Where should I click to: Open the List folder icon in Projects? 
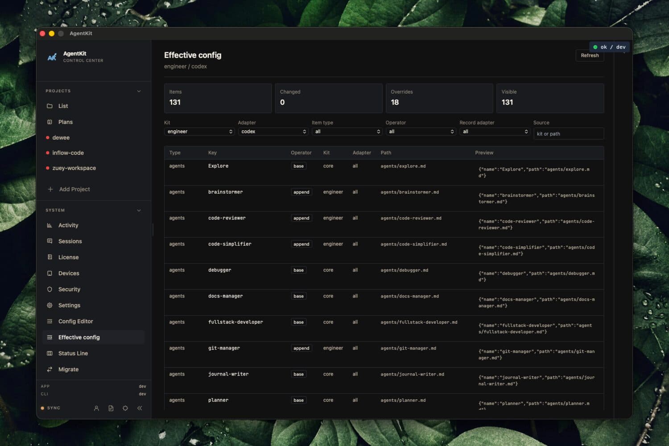(x=50, y=106)
